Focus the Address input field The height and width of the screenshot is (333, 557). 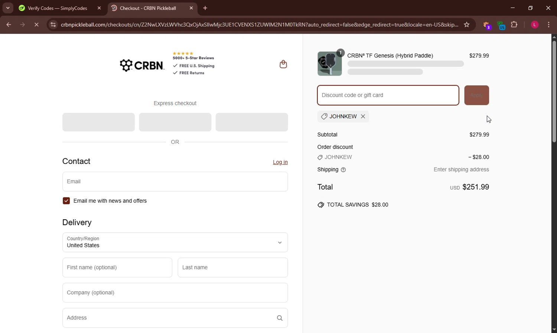(x=175, y=318)
